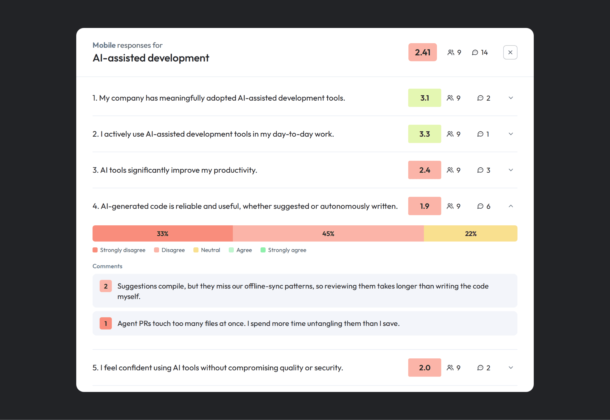Click the 3.1 score badge

tap(424, 98)
